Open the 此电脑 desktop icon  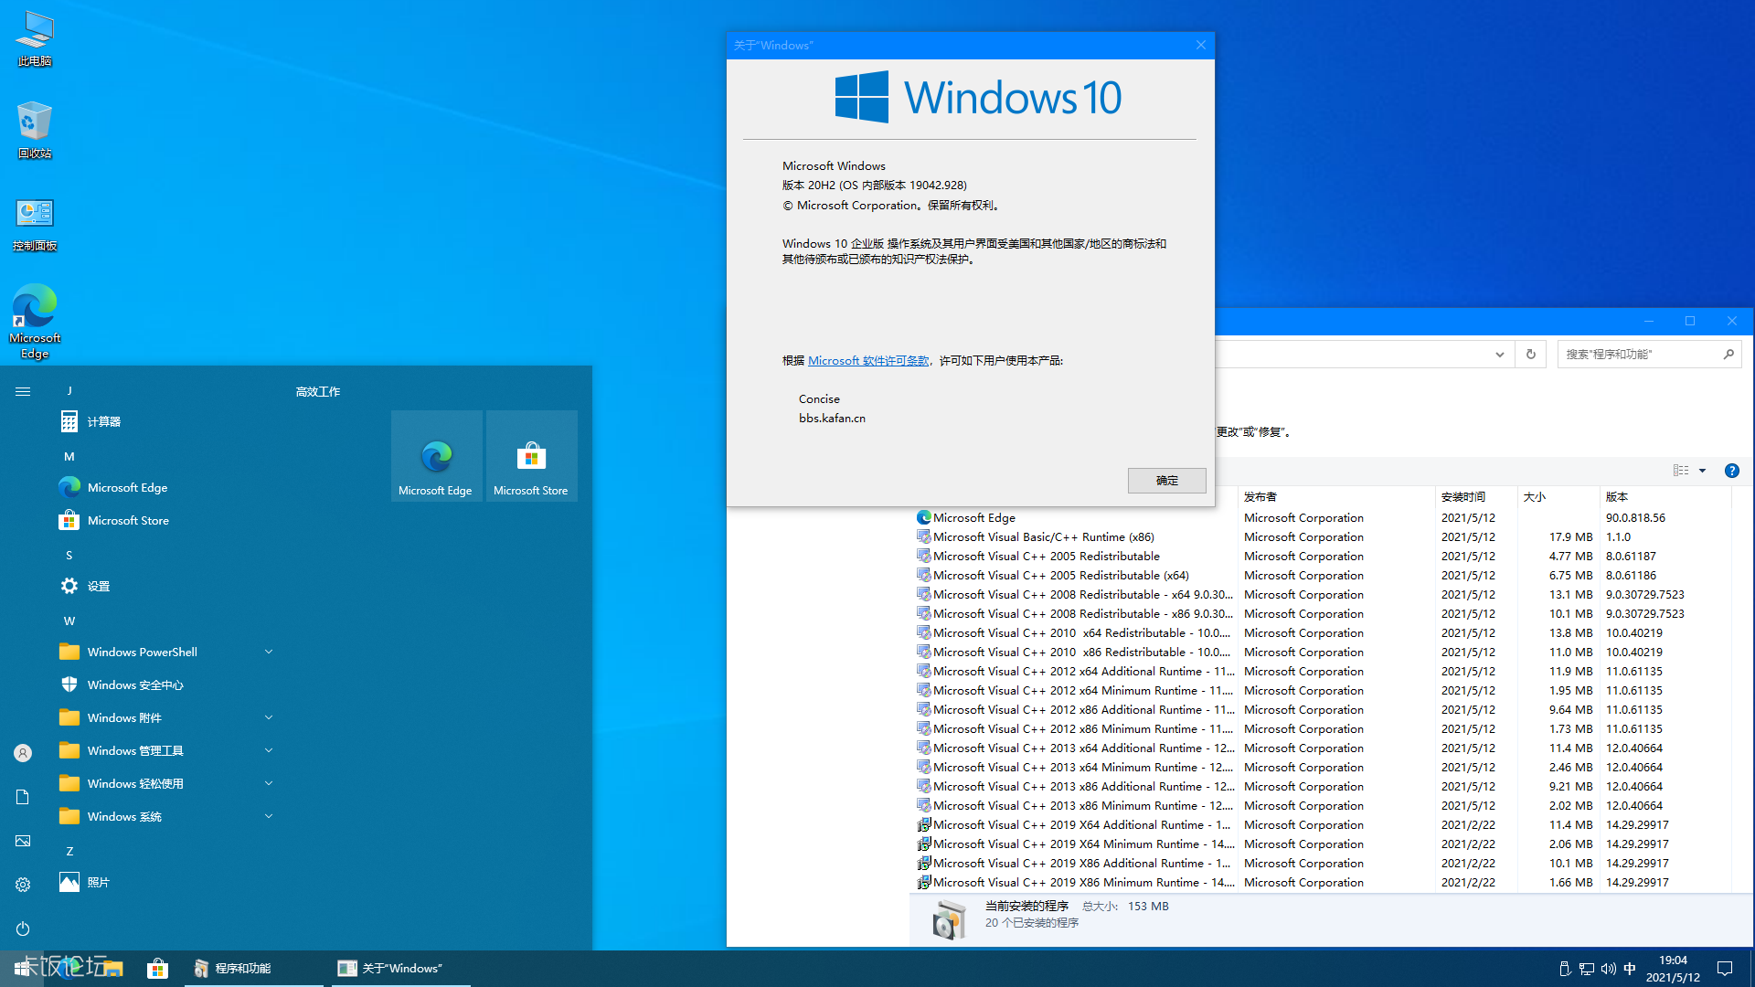[35, 39]
